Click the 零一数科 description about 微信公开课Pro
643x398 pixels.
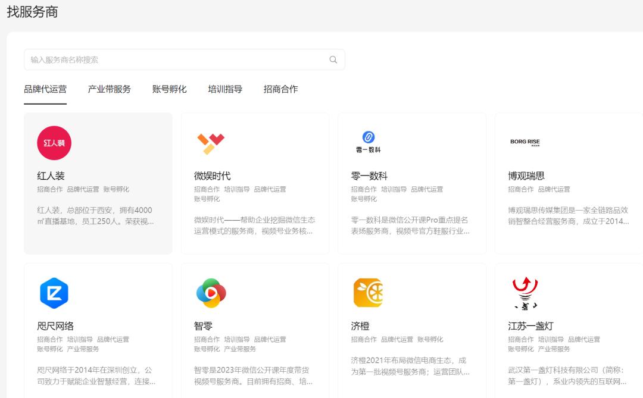click(x=410, y=225)
